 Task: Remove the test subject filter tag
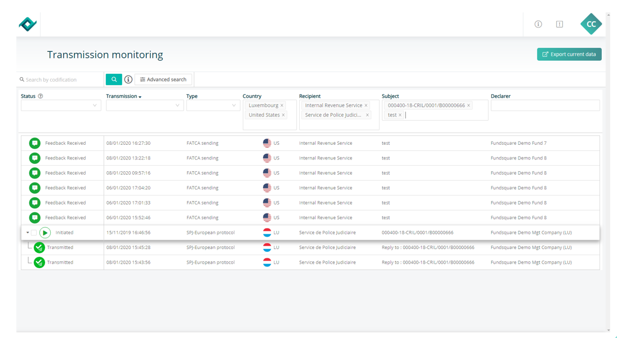pos(400,115)
